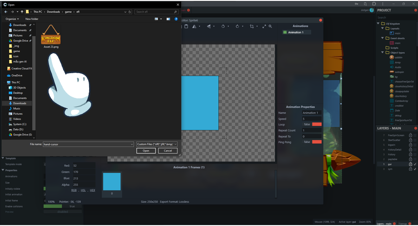Click the lock icon on the history layer

(411, 155)
